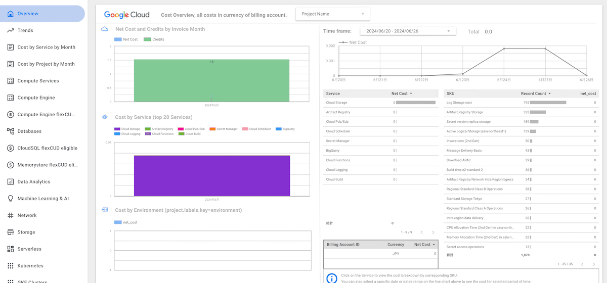Click the Kubernetes grid icon
Screen dimensions: 607x283
pos(11,266)
